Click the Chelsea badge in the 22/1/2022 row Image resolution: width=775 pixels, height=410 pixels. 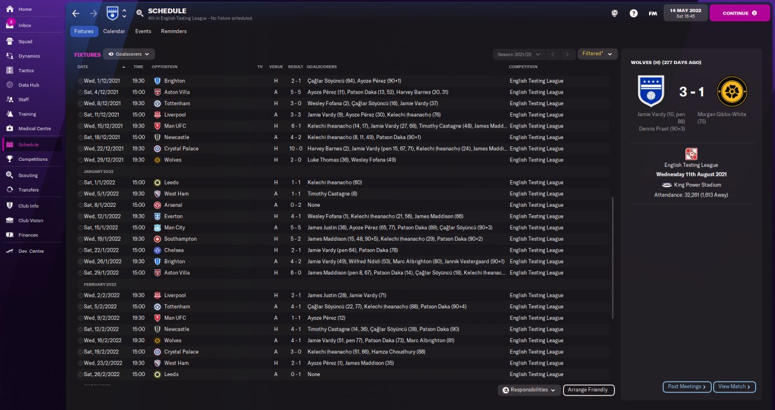[157, 250]
